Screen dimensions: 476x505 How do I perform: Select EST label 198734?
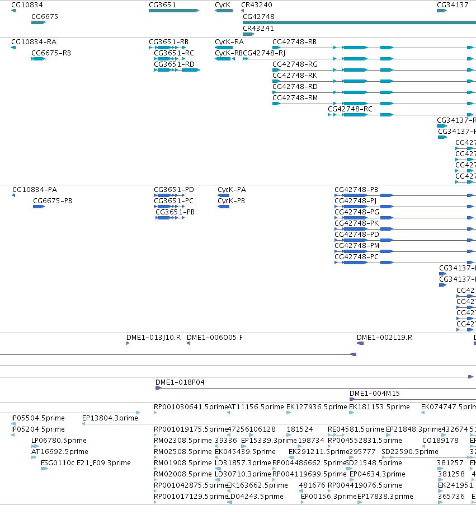click(311, 440)
